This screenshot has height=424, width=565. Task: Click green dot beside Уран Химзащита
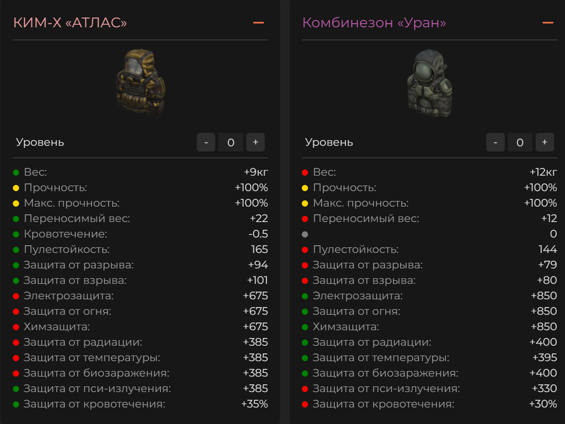(305, 327)
